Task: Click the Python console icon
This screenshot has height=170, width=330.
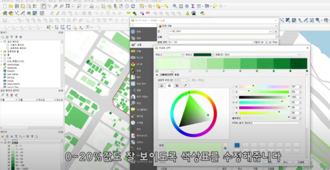Action: click(202, 13)
